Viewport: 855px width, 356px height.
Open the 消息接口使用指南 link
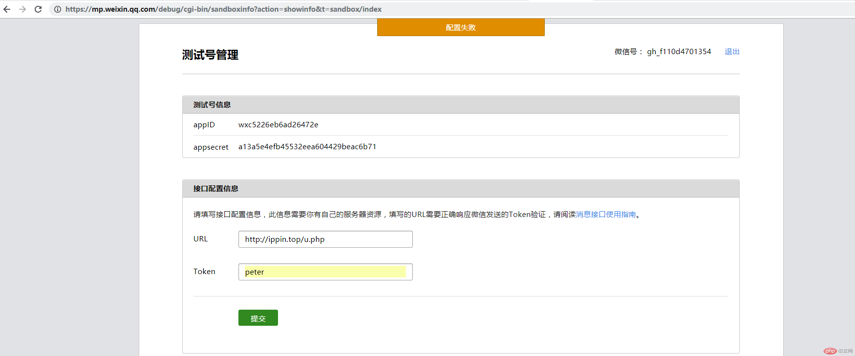point(606,215)
